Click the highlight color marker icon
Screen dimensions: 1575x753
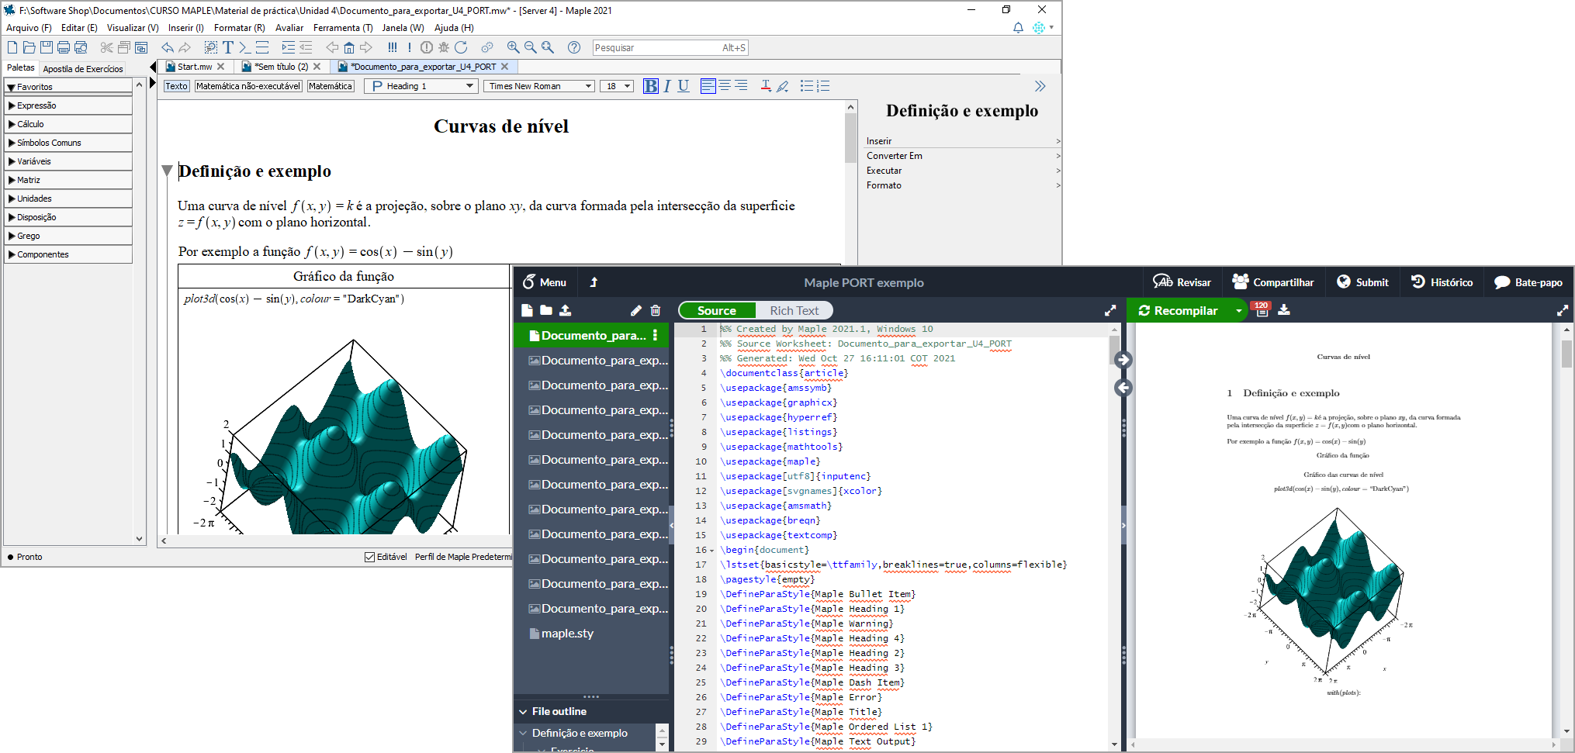[783, 86]
